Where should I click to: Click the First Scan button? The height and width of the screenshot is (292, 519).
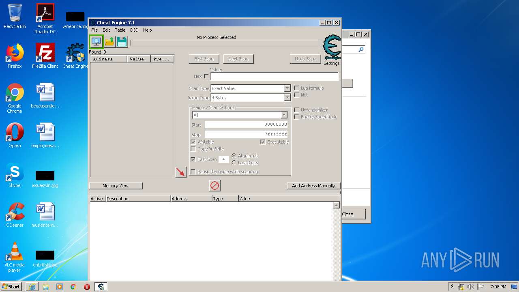[x=204, y=59]
